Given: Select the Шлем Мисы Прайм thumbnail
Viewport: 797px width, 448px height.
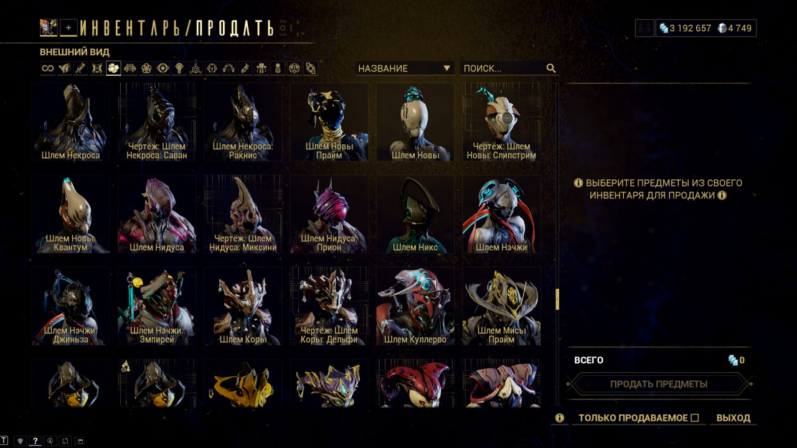Looking at the screenshot, I should click(x=502, y=306).
